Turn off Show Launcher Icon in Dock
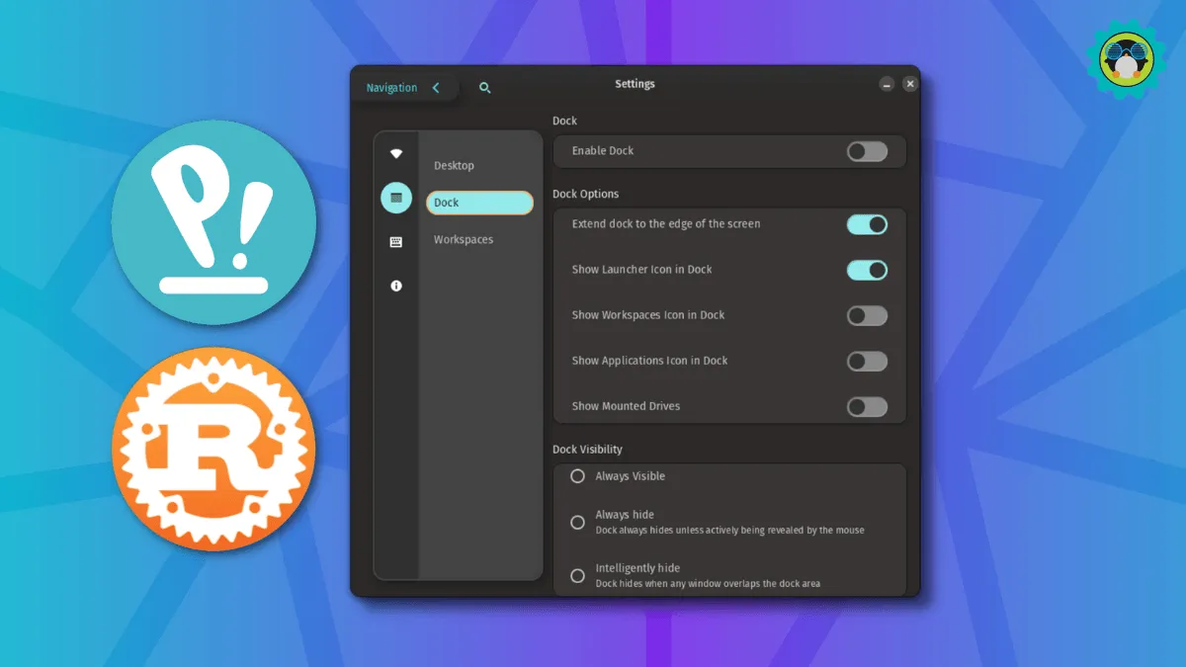Viewport: 1186px width, 667px height. (867, 270)
